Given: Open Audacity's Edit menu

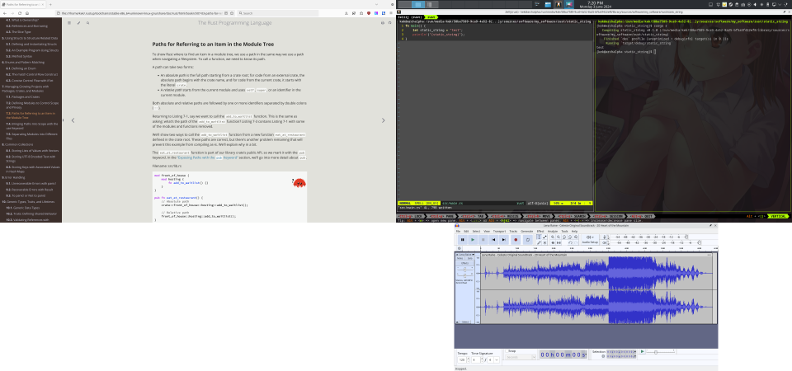Looking at the screenshot, I should tap(466, 231).
